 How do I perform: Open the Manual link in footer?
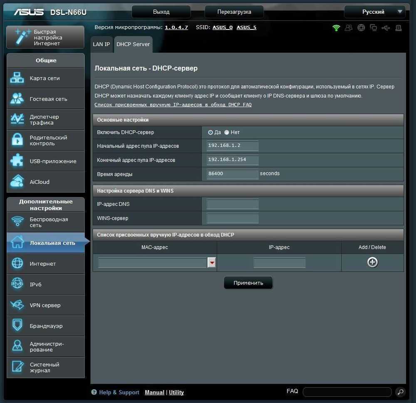pyautogui.click(x=154, y=392)
